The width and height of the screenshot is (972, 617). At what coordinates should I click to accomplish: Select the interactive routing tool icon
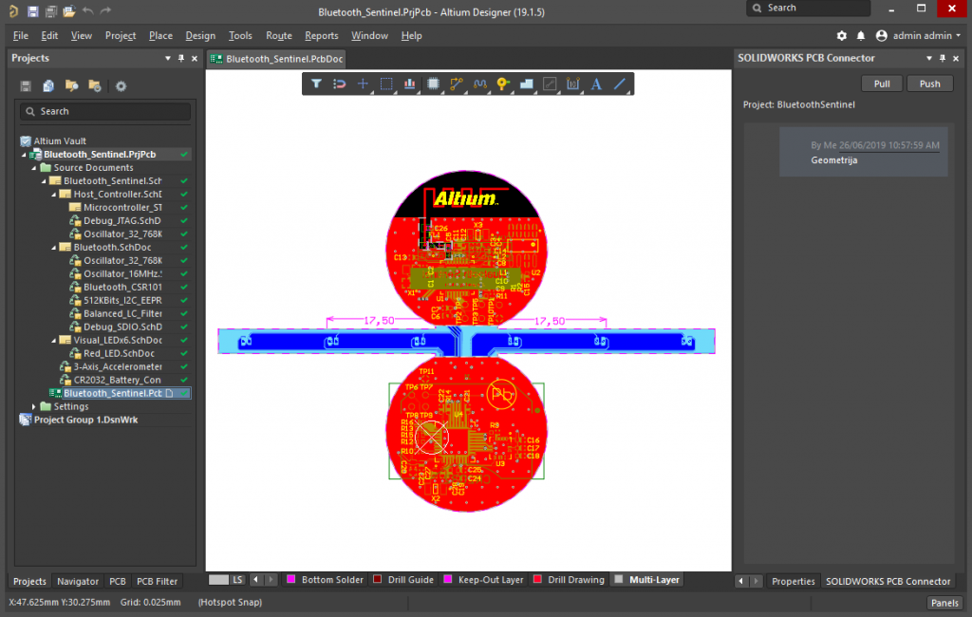[x=457, y=84]
